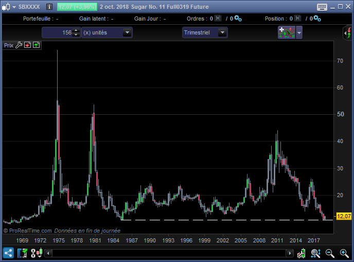The width and height of the screenshot is (354, 262).
Task: Zoom out with the minus magnifier
Action: point(330,253)
